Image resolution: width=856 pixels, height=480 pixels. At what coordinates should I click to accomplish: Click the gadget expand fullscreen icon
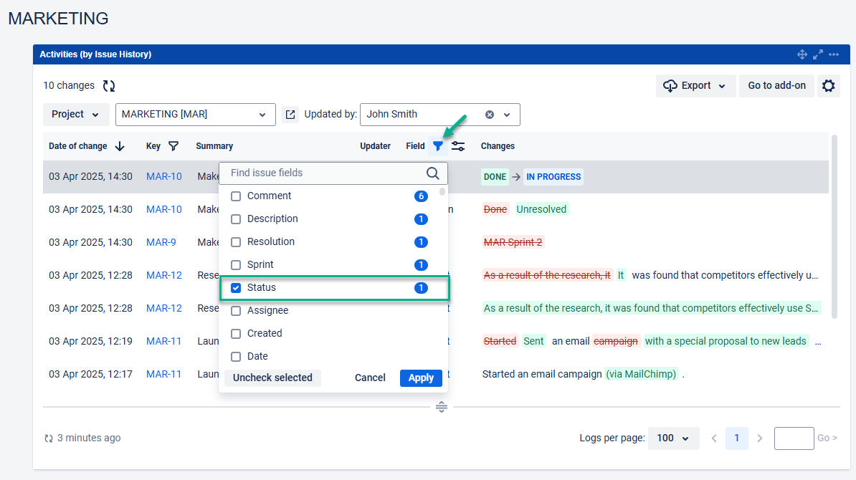(x=818, y=54)
